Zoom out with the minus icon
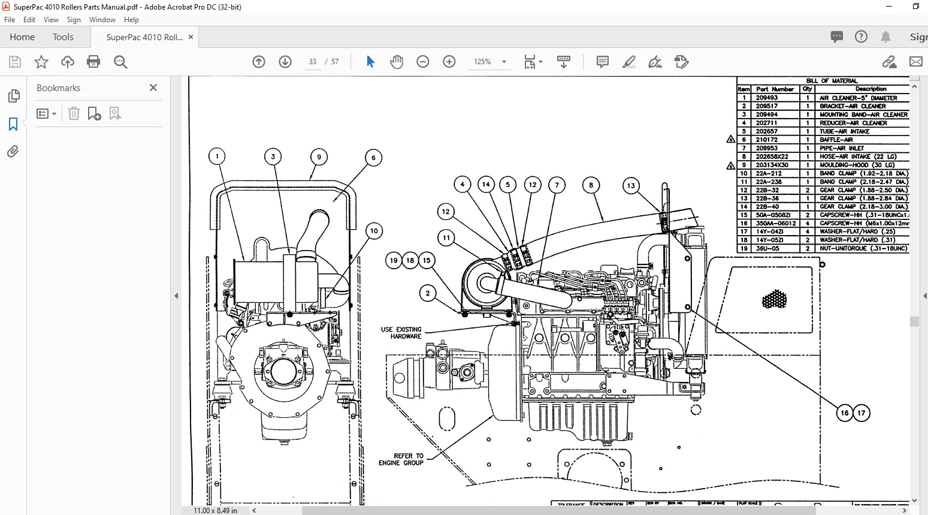This screenshot has height=515, width=928. click(423, 62)
